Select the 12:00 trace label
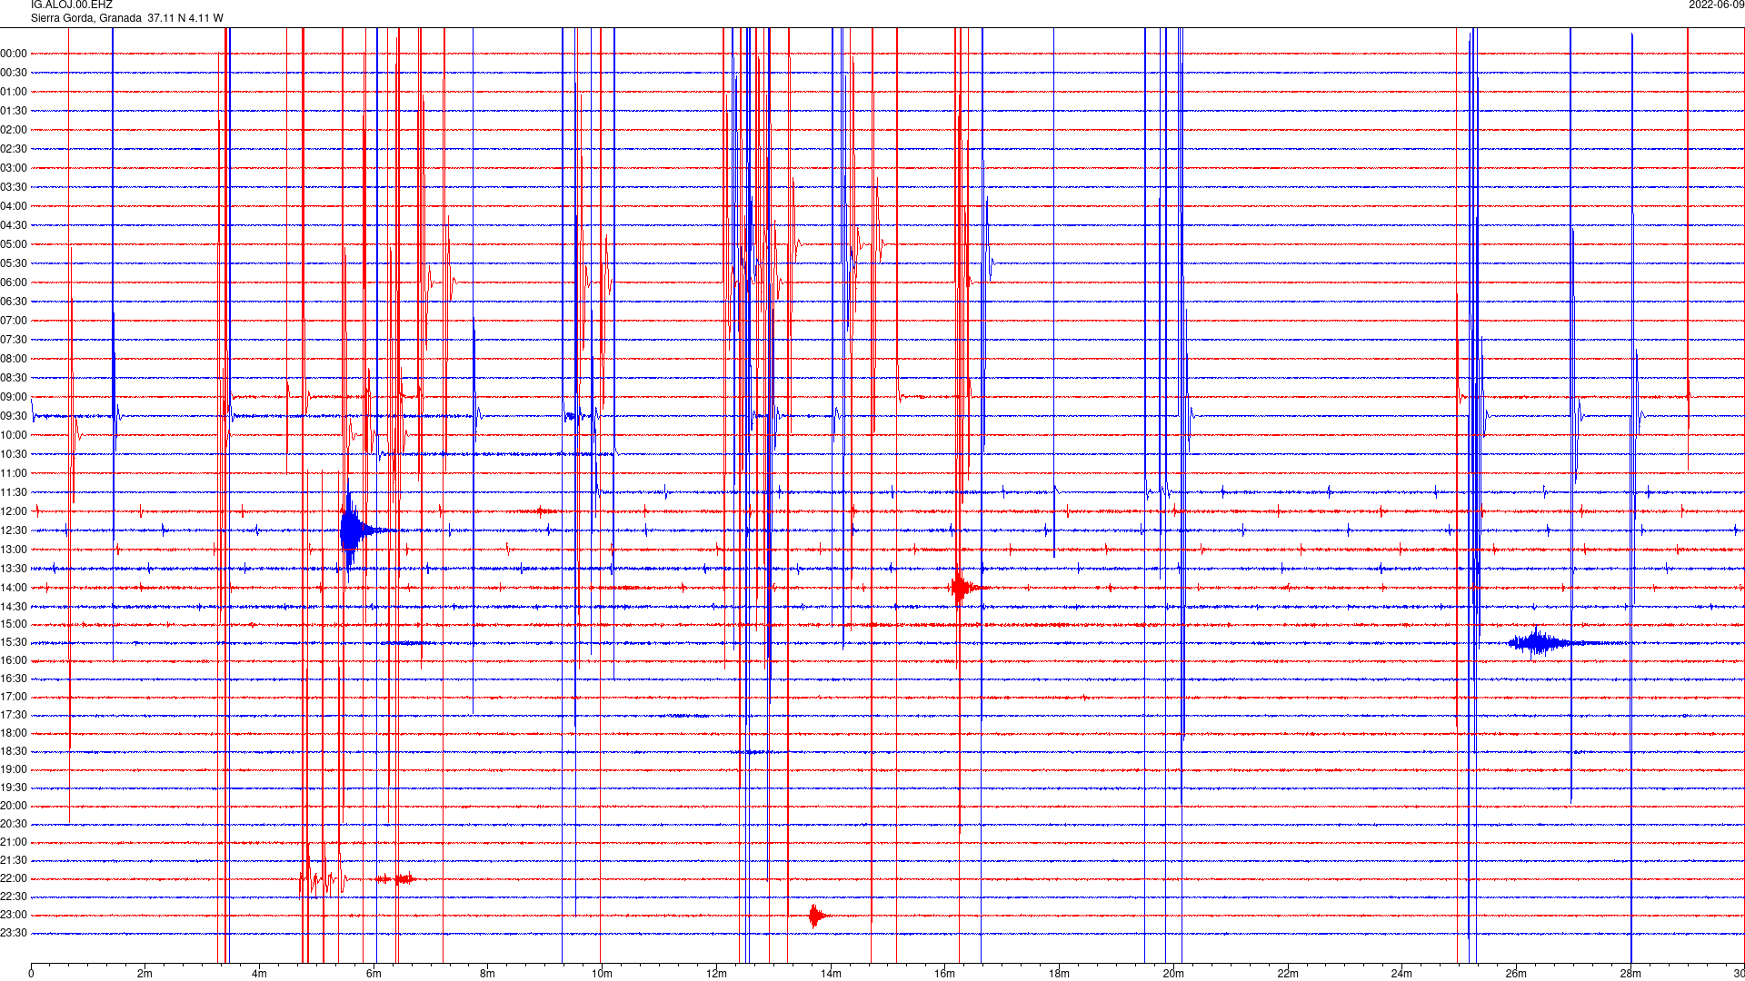1745x981 pixels. pos(14,511)
